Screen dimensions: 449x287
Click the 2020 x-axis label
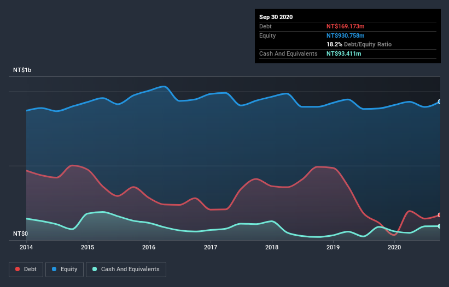[x=394, y=247]
